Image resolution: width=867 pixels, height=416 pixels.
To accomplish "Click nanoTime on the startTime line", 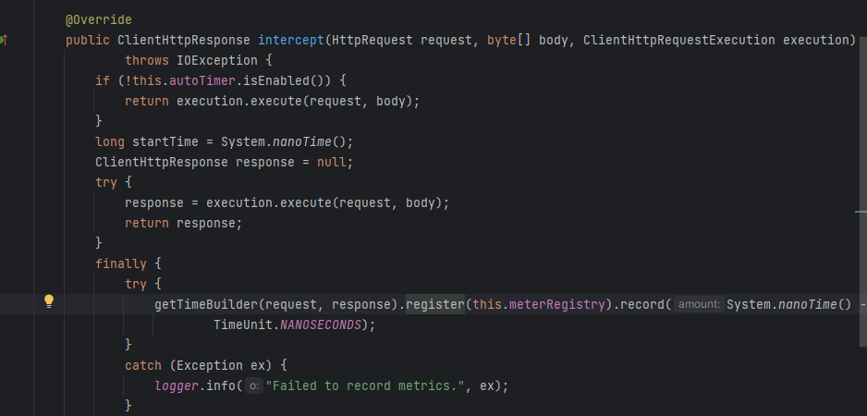I will coord(302,141).
